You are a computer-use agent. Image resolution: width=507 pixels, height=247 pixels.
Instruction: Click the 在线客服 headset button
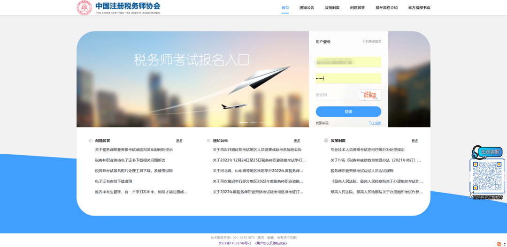click(x=487, y=152)
